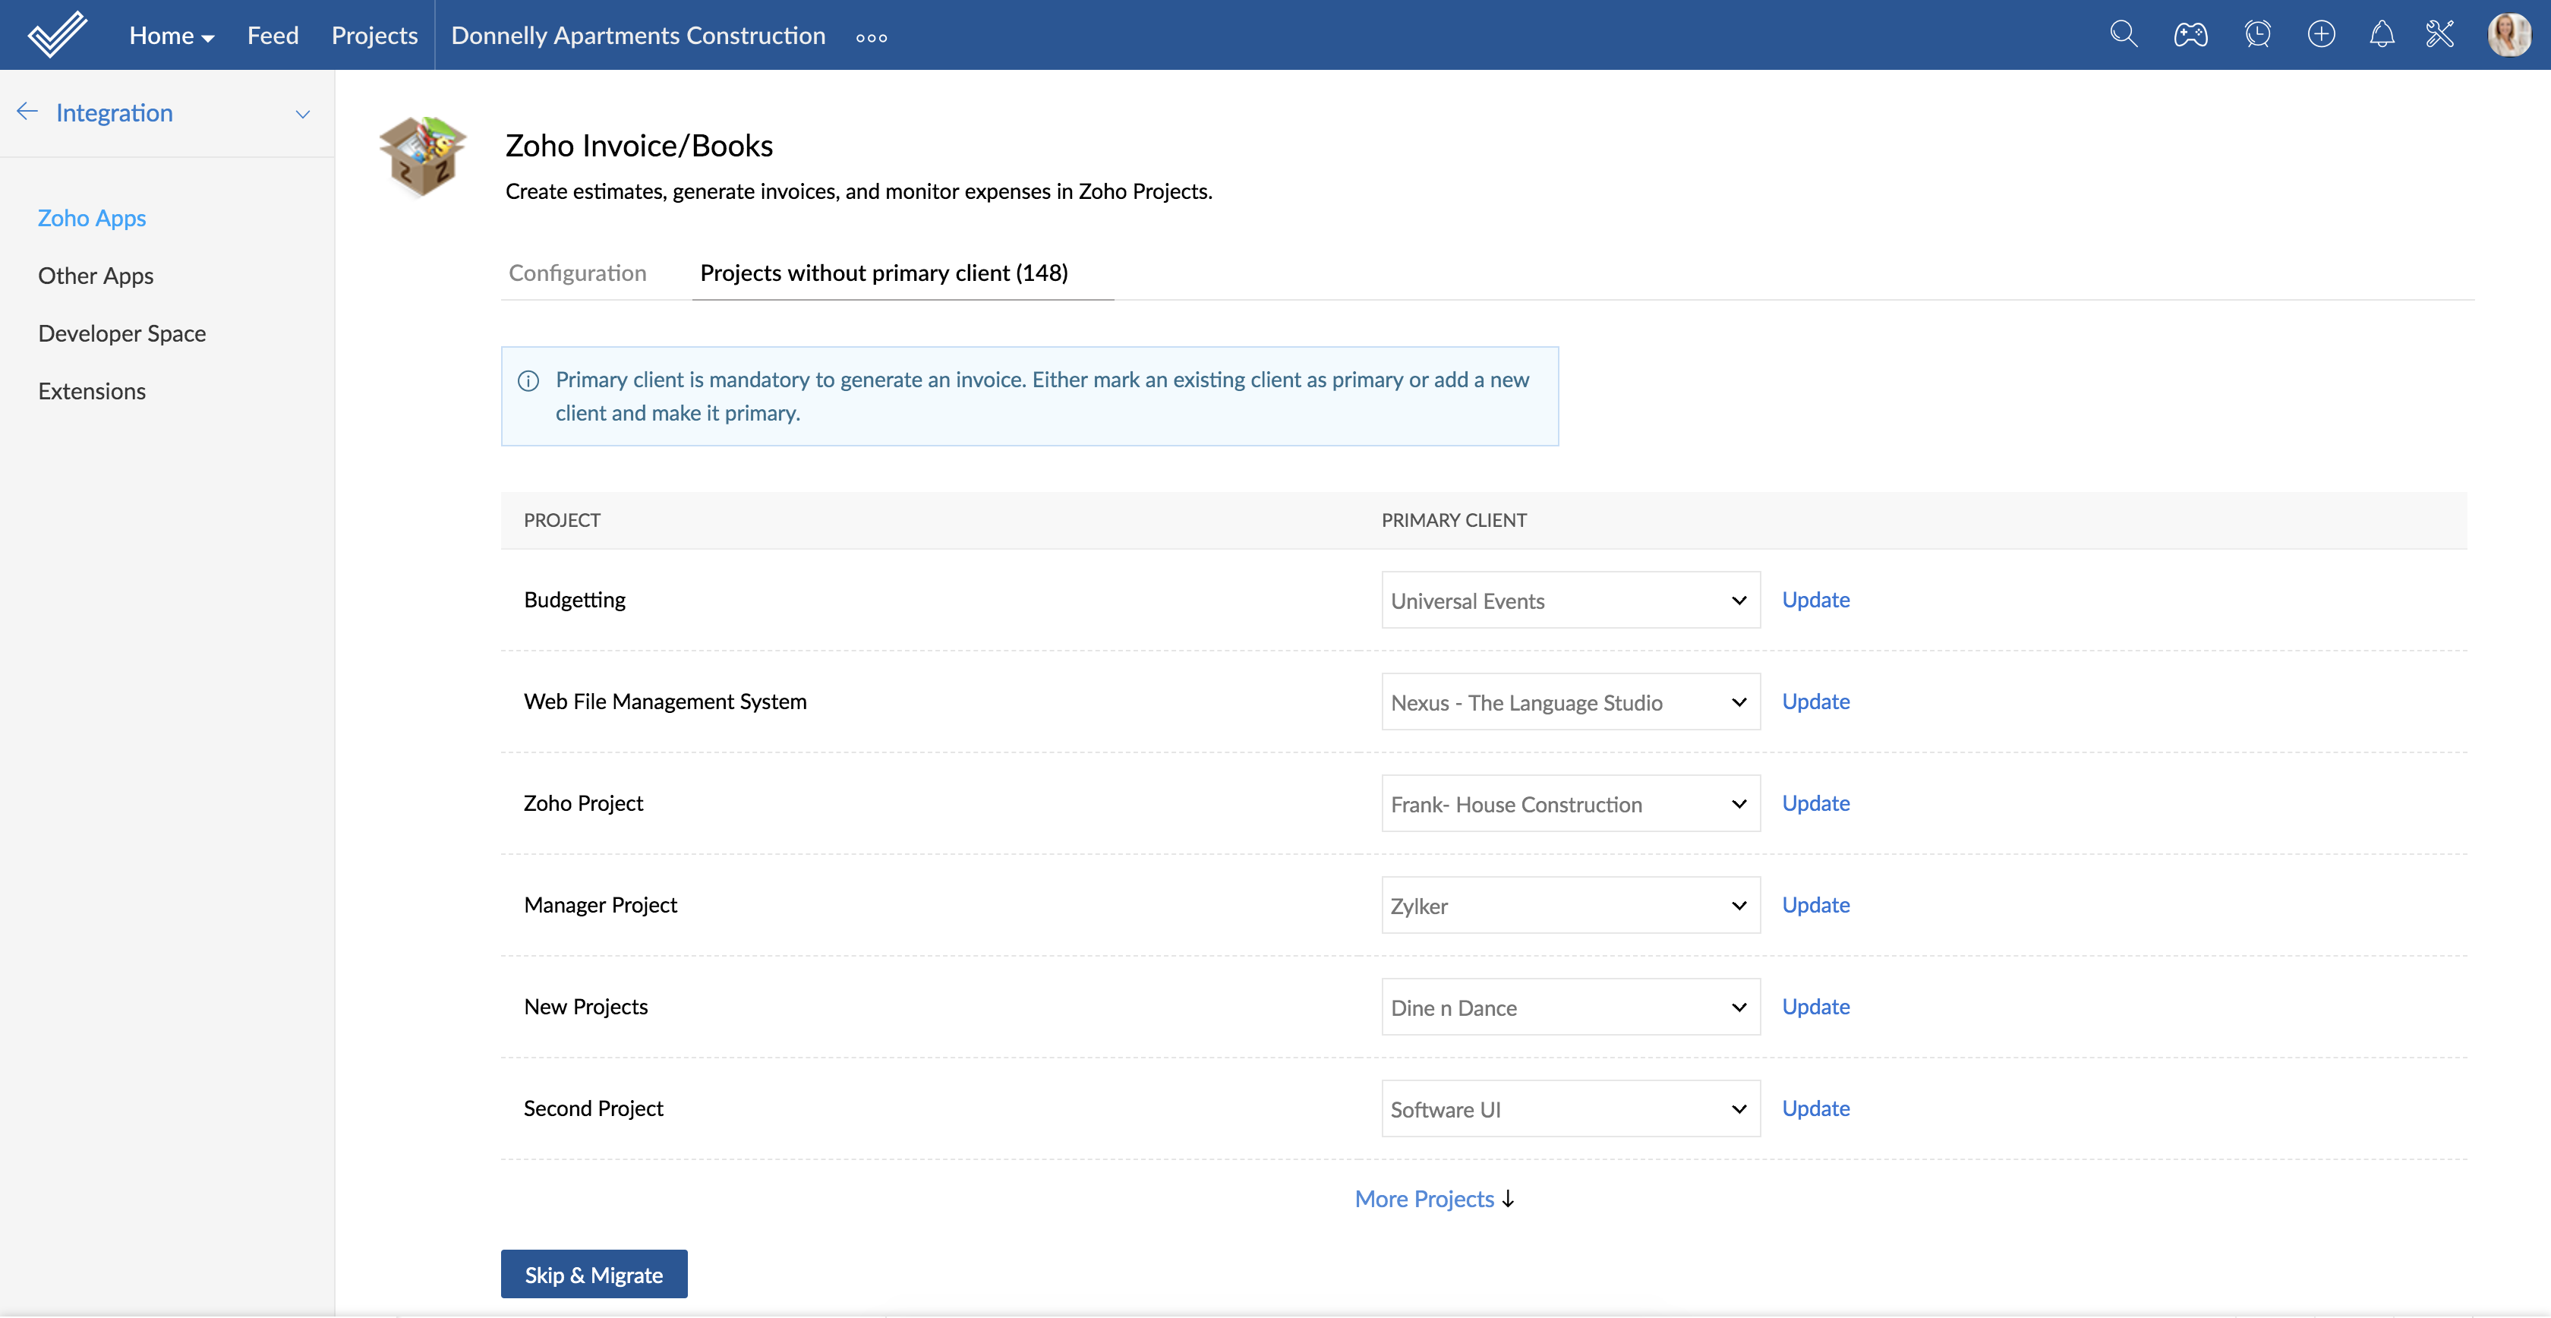Click Web File Management System project name
The height and width of the screenshot is (1318, 2551).
point(666,701)
